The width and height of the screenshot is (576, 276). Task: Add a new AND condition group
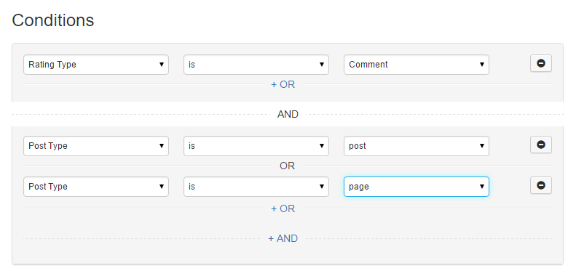click(x=283, y=239)
